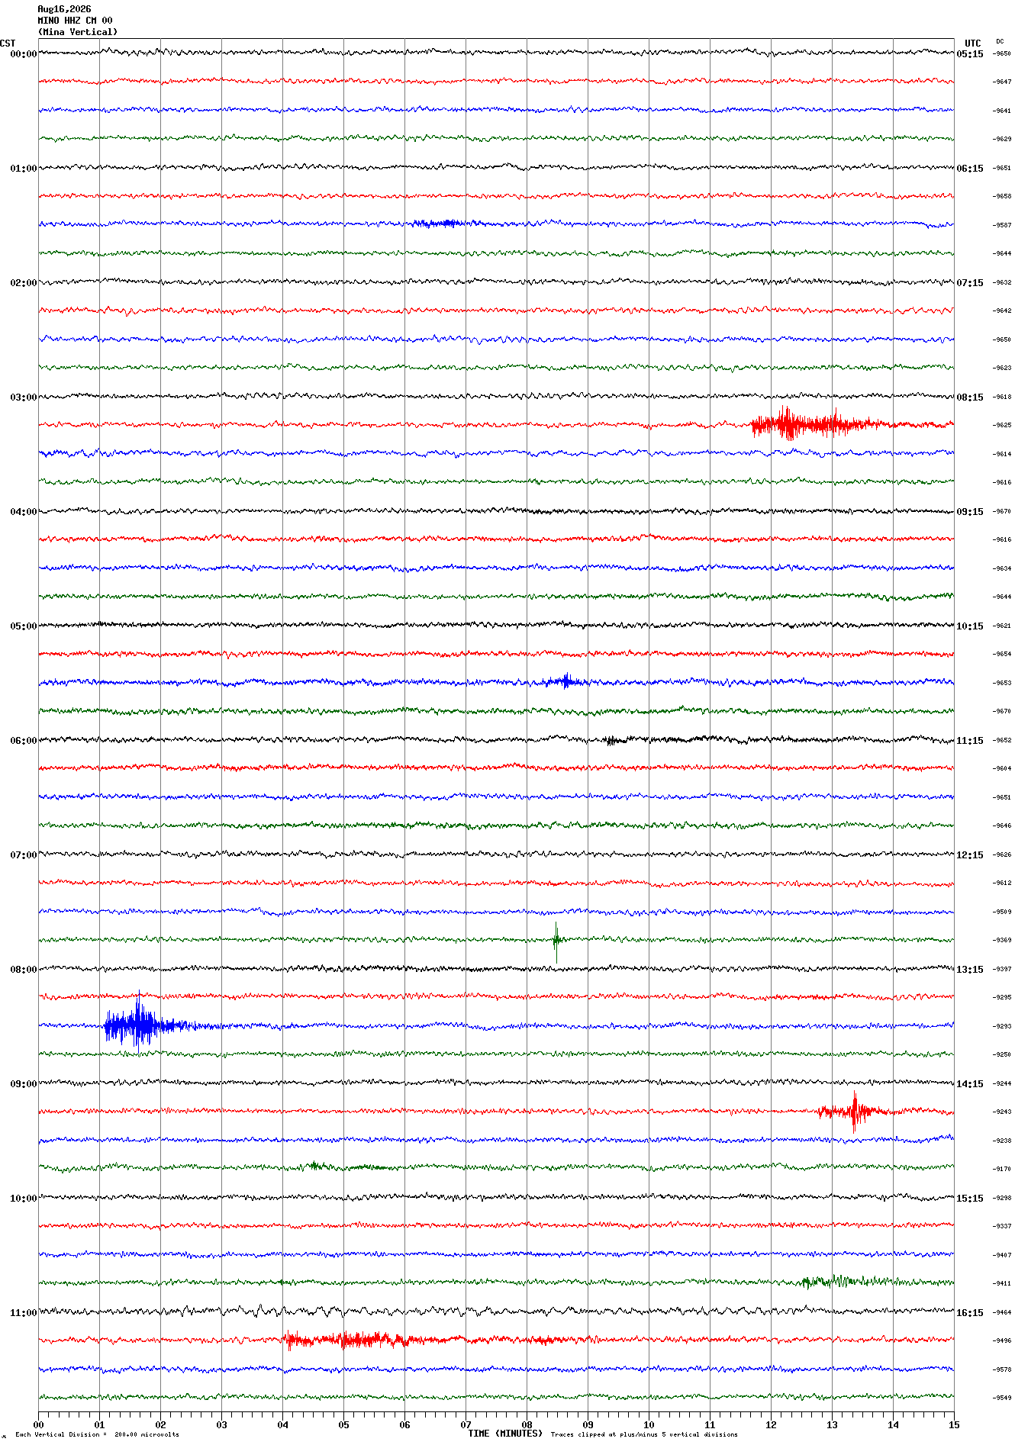
Task: Click the 'CST' timezone header
Action: [x=8, y=43]
